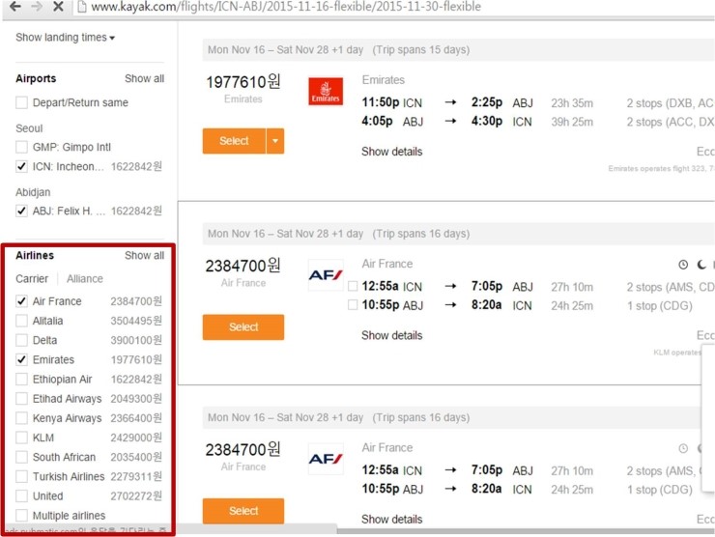The width and height of the screenshot is (715, 537).
Task: Click the clock icon on the last Air France result
Action: (x=682, y=448)
